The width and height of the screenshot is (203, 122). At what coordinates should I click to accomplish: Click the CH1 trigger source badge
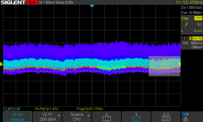[198, 18]
